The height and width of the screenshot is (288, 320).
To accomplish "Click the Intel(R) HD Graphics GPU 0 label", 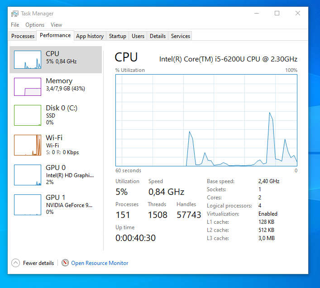I will [70, 175].
